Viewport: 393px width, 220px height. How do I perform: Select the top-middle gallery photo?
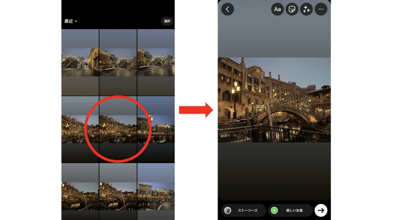[118, 62]
